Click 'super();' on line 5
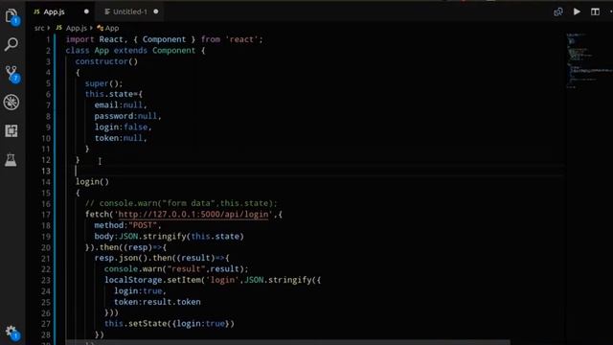The width and height of the screenshot is (613, 345). (x=104, y=83)
